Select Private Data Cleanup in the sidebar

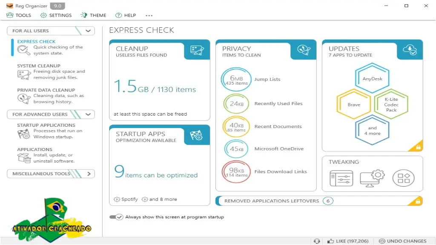click(x=52, y=96)
